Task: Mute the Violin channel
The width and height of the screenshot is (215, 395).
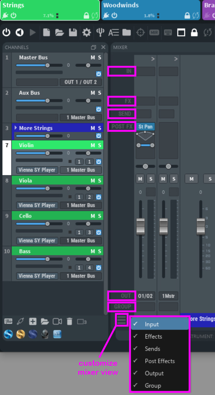Action: tap(93, 145)
